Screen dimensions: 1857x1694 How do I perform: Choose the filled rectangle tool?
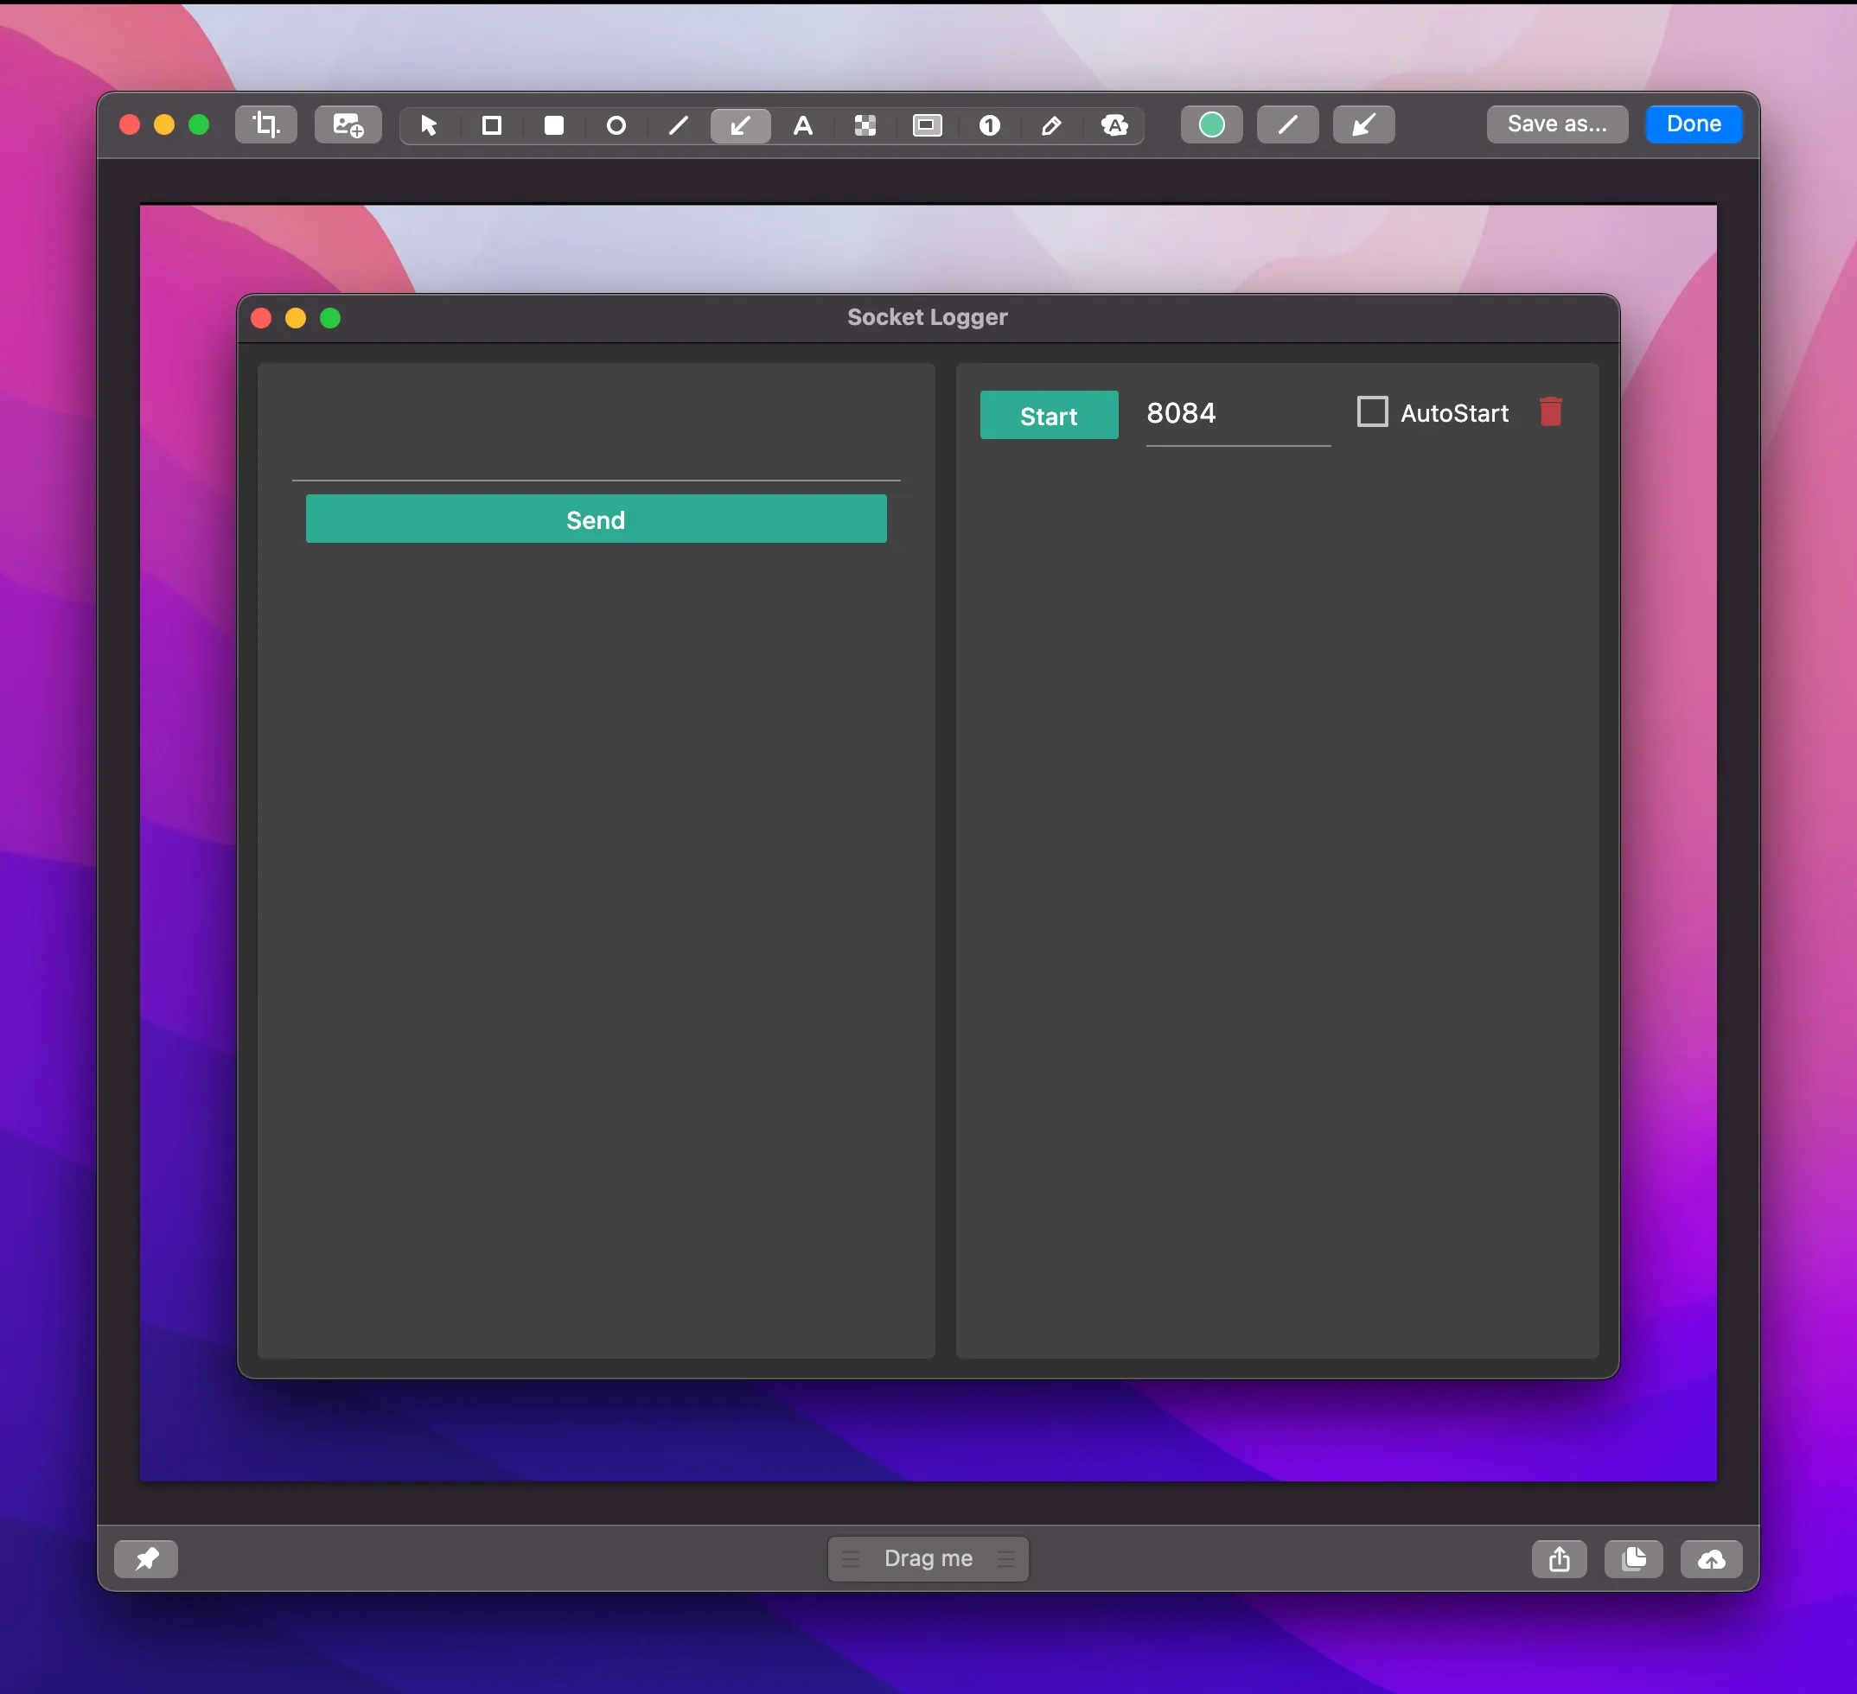tap(553, 125)
